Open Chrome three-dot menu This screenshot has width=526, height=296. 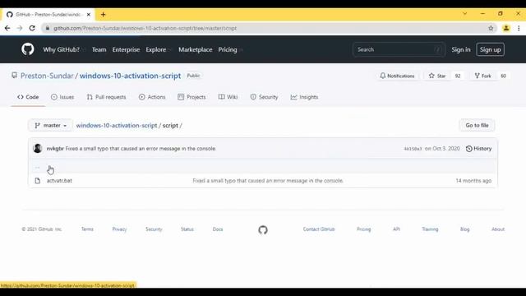[519, 28]
